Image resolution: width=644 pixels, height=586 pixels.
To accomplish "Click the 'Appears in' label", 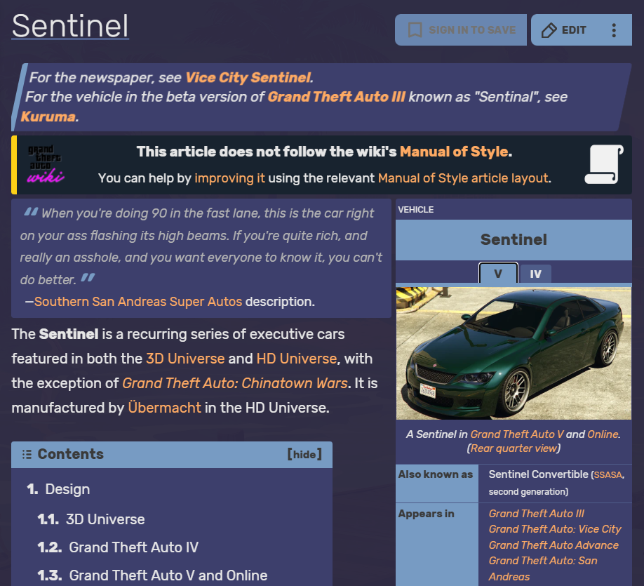I will [x=426, y=514].
